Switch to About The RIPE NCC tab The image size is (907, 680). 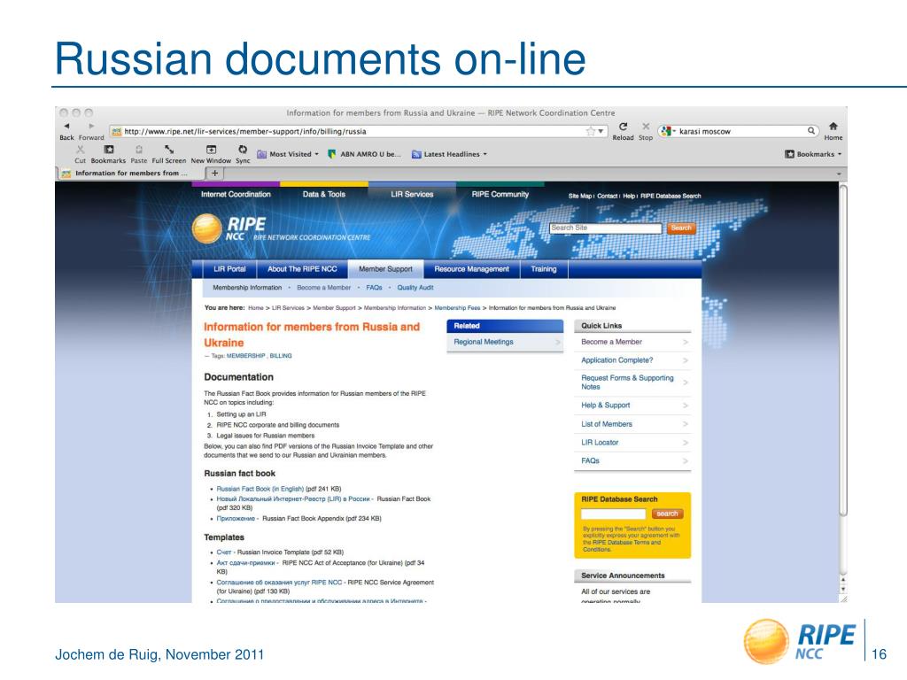point(302,269)
